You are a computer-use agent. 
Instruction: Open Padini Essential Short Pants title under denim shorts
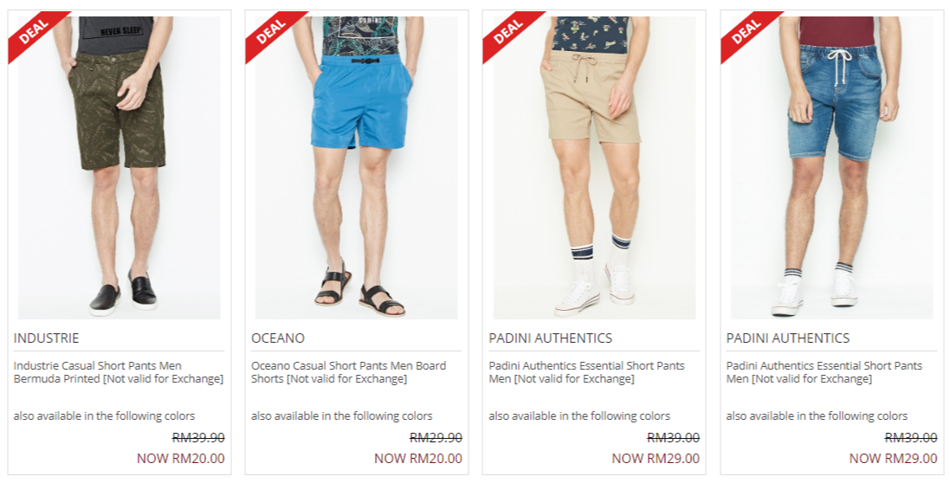click(824, 372)
